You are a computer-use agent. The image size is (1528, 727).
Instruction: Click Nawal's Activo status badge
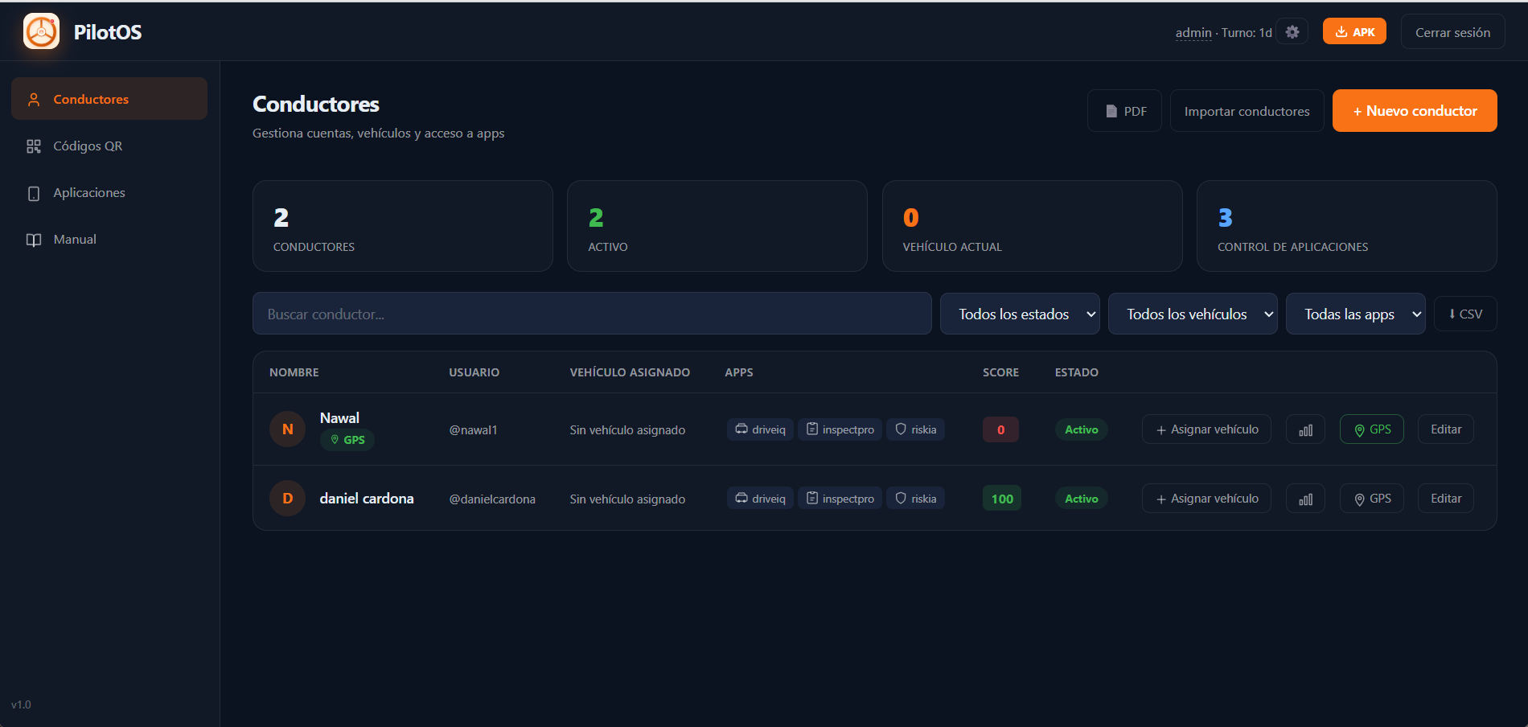[1081, 429]
